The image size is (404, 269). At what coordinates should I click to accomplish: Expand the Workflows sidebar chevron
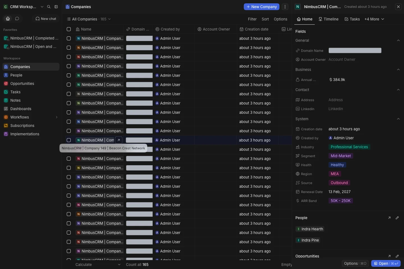(56, 117)
